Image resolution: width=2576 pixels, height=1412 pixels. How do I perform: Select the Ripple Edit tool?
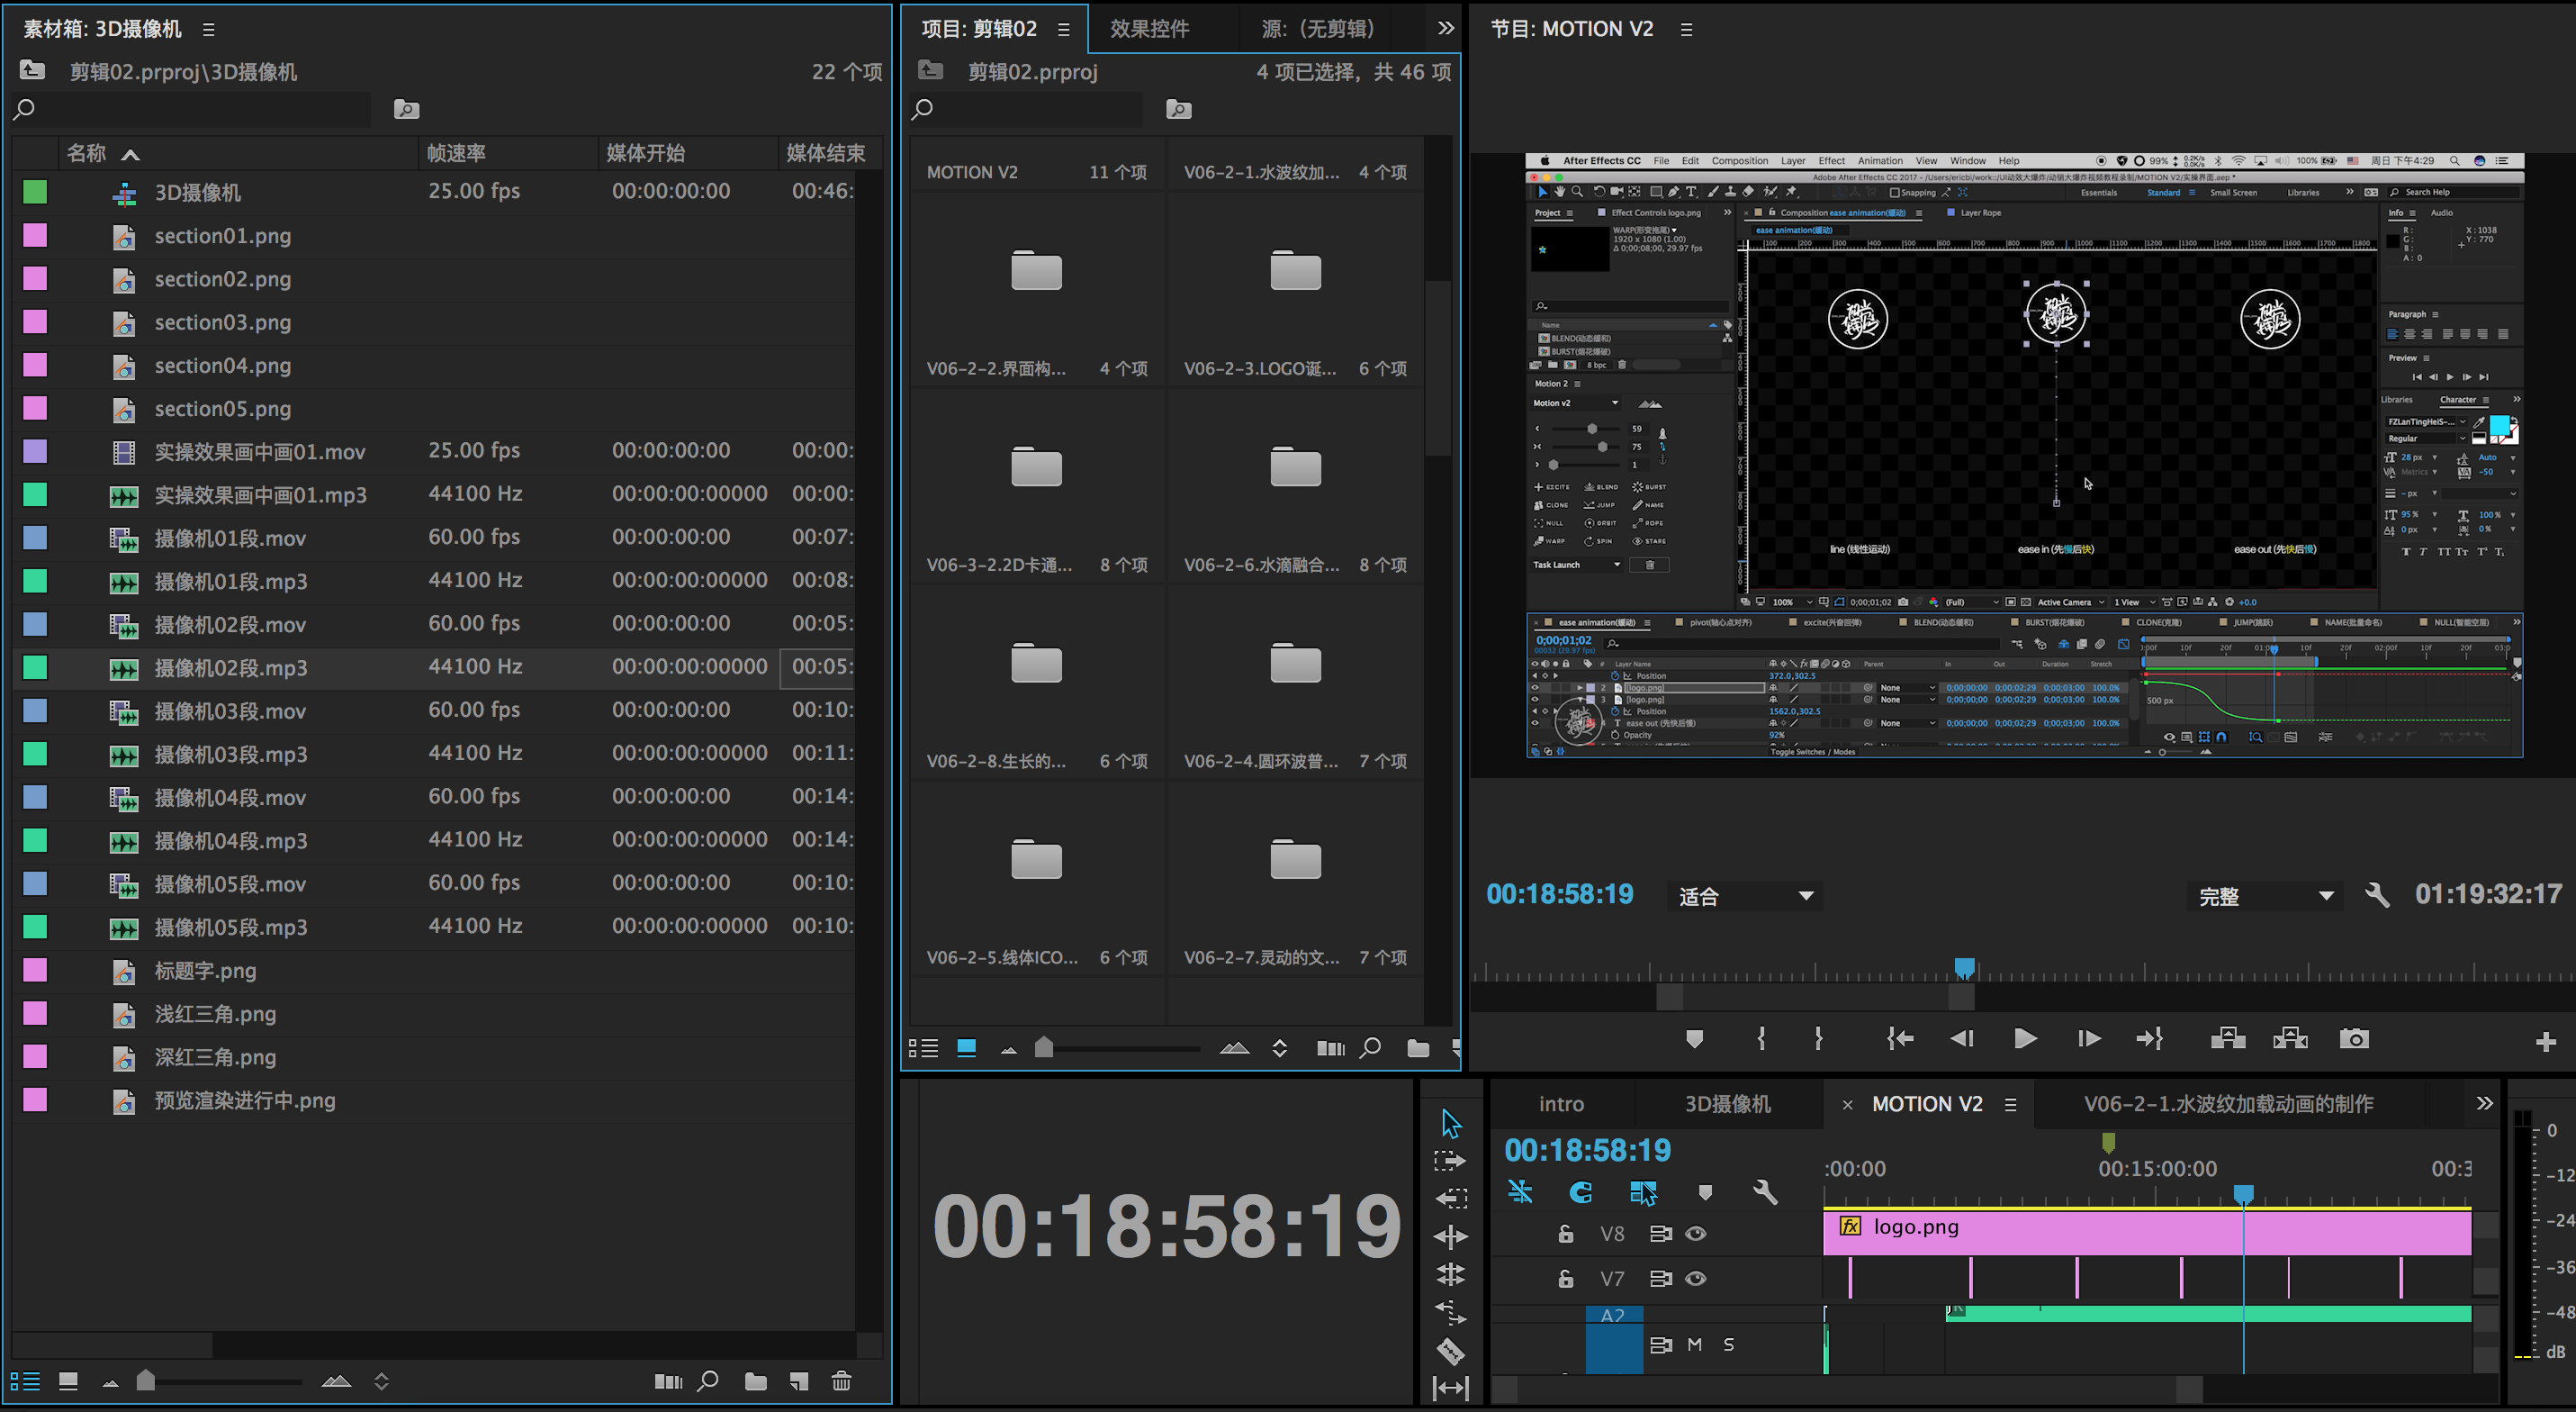coord(1450,1237)
